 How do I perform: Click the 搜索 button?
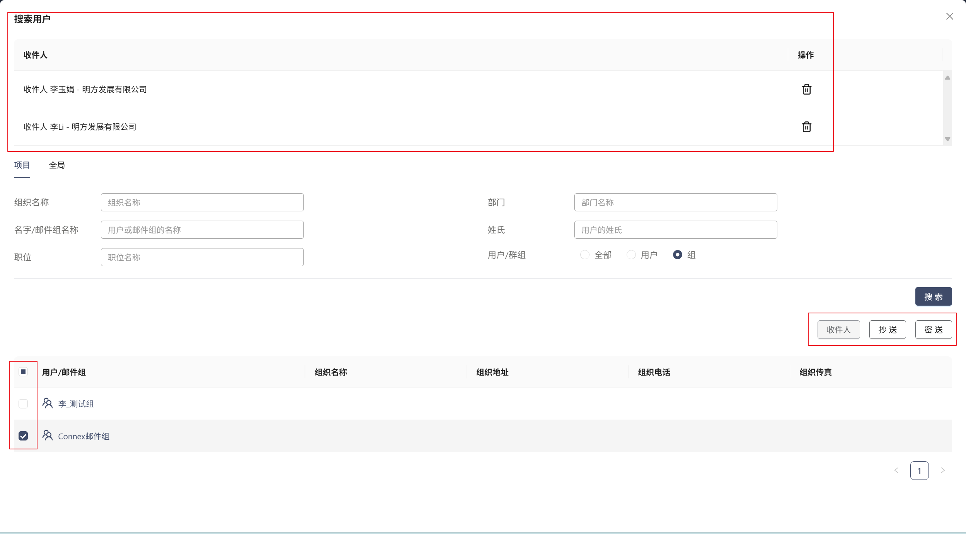pos(933,296)
